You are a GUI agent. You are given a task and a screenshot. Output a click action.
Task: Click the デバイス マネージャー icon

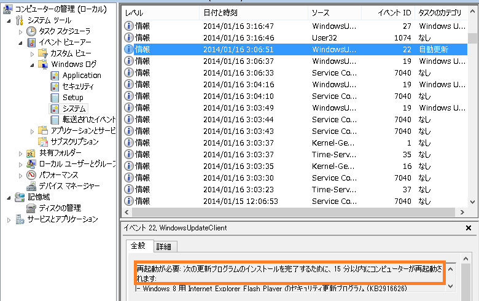tap(31, 186)
